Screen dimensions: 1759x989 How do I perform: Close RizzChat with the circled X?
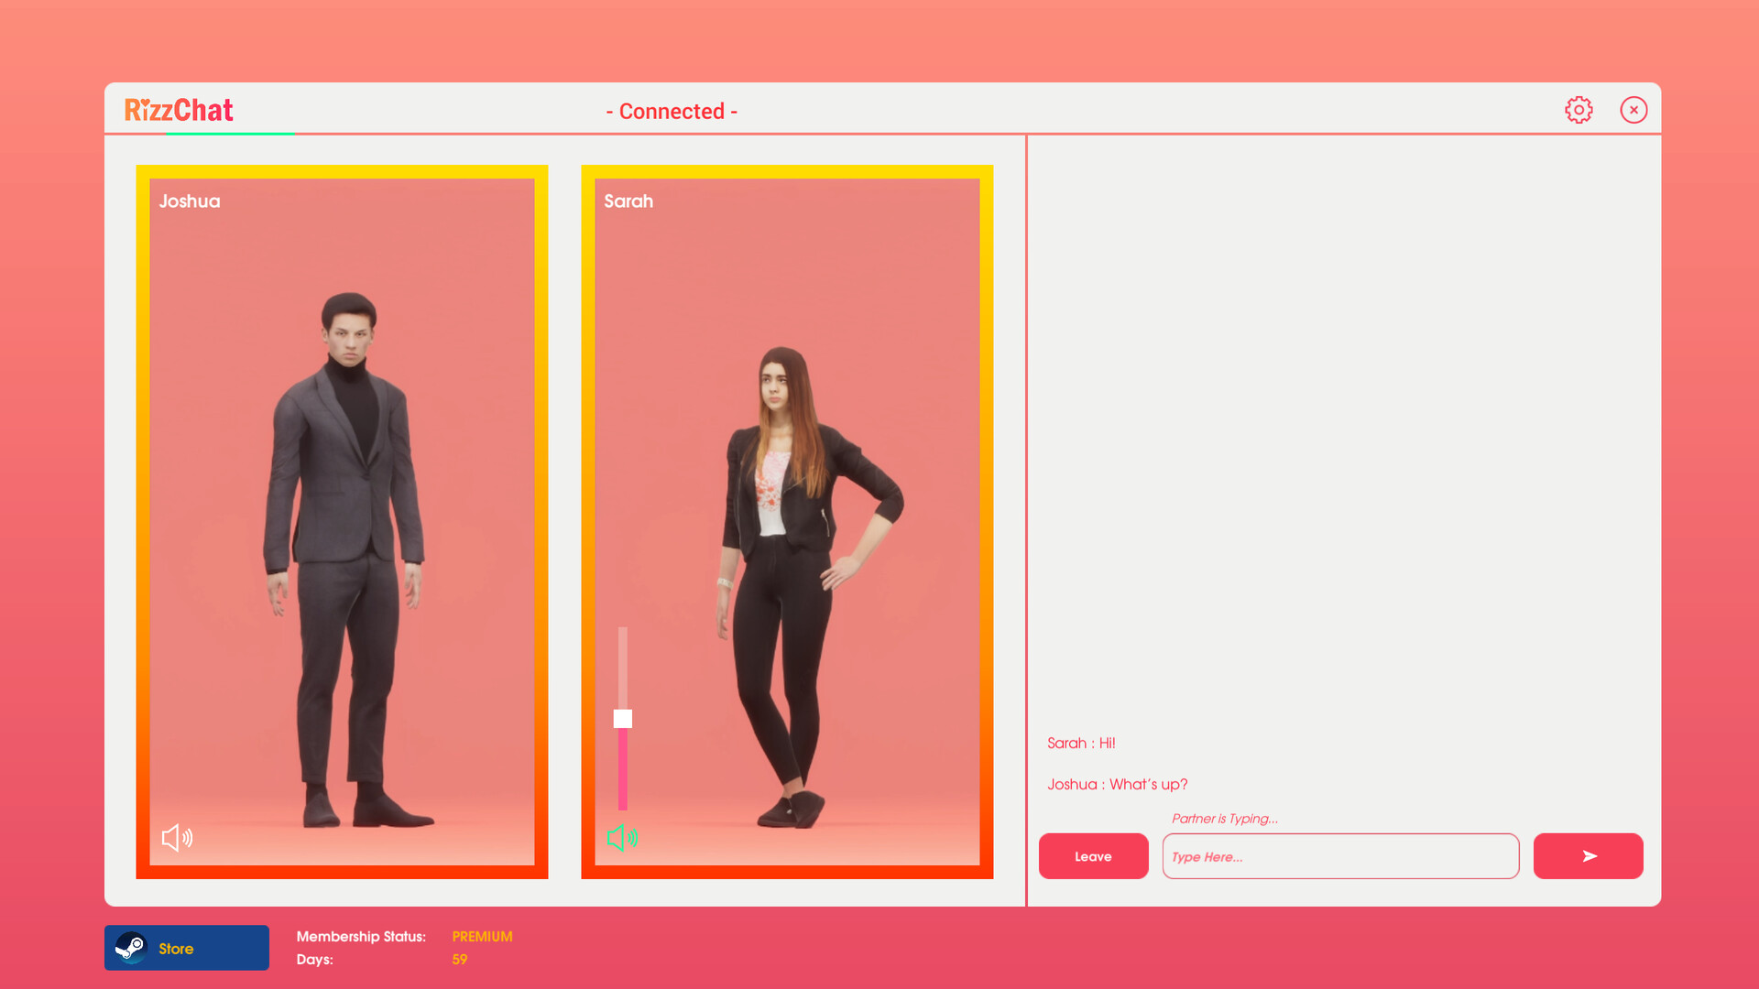[1633, 110]
